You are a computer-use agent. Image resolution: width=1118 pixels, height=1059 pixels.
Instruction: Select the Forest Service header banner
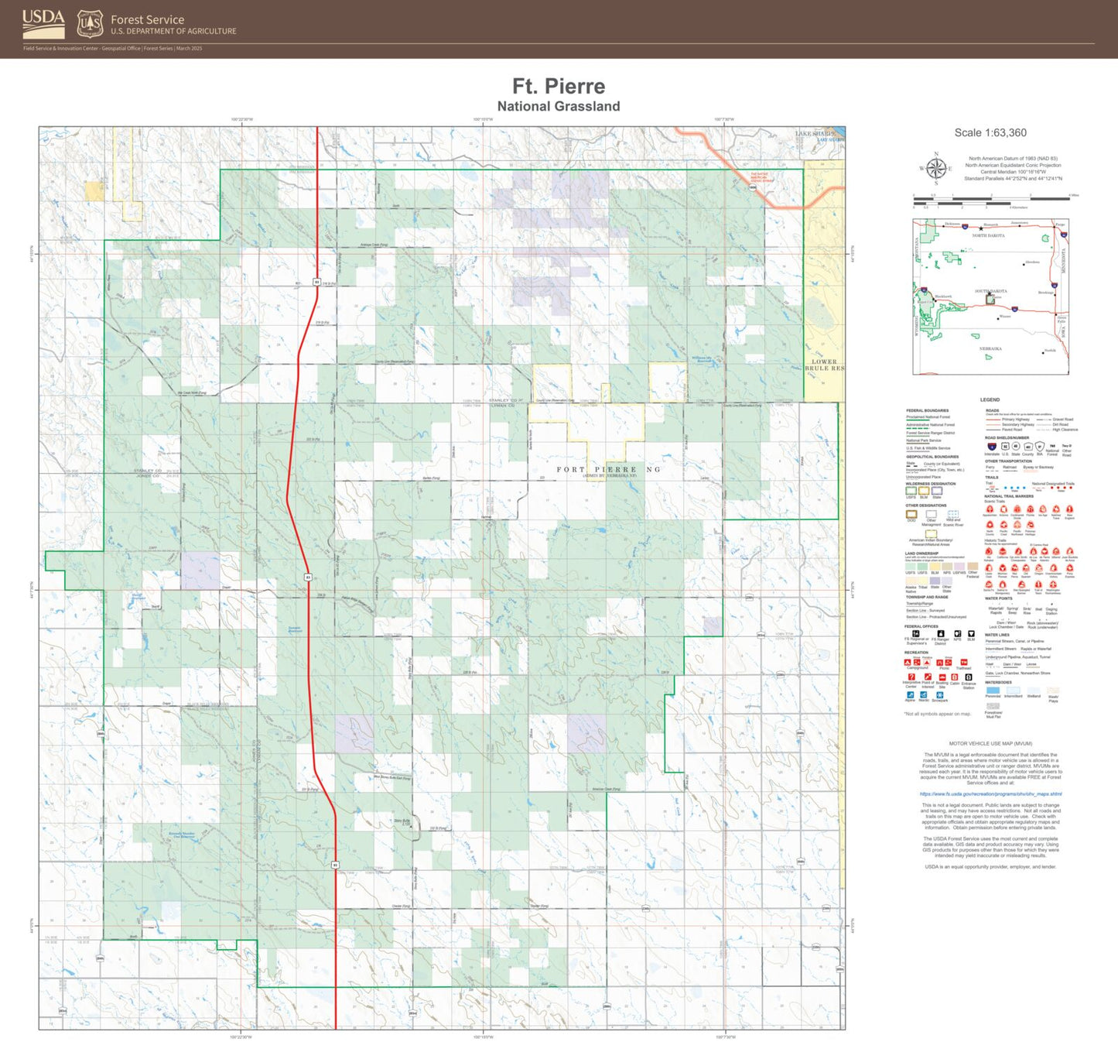(x=147, y=22)
